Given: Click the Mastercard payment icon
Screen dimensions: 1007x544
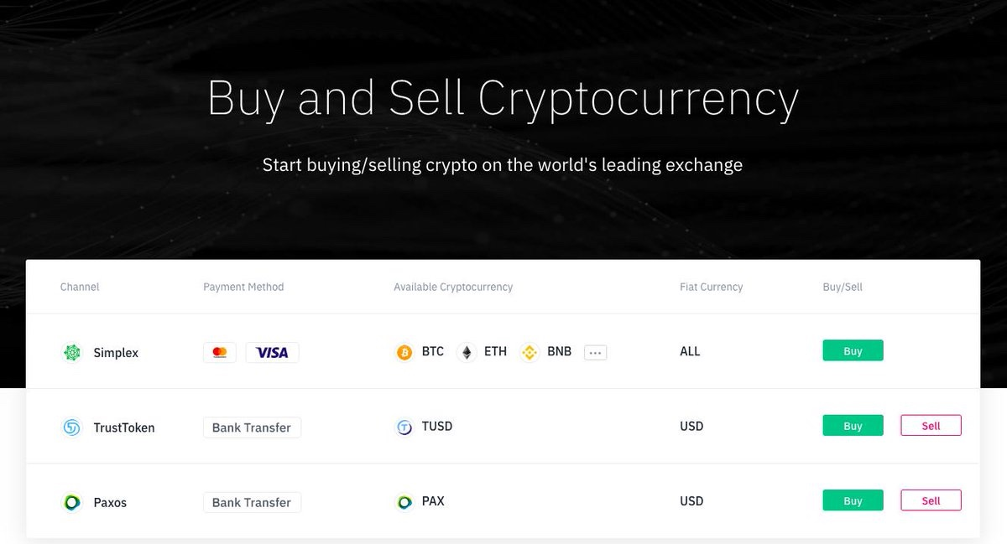Looking at the screenshot, I should [219, 352].
